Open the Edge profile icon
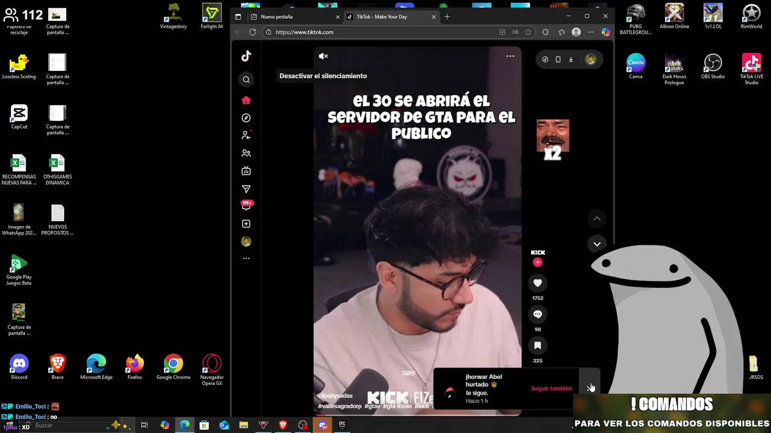Screen dimensions: 771x433 pyautogui.click(x=576, y=32)
